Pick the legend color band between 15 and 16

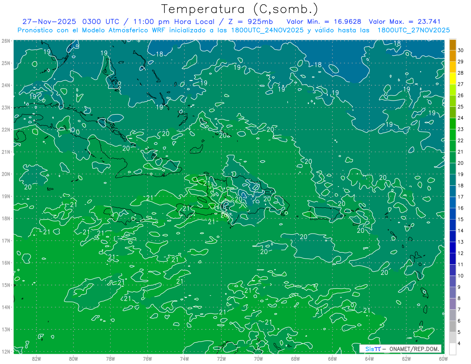pos(453,214)
